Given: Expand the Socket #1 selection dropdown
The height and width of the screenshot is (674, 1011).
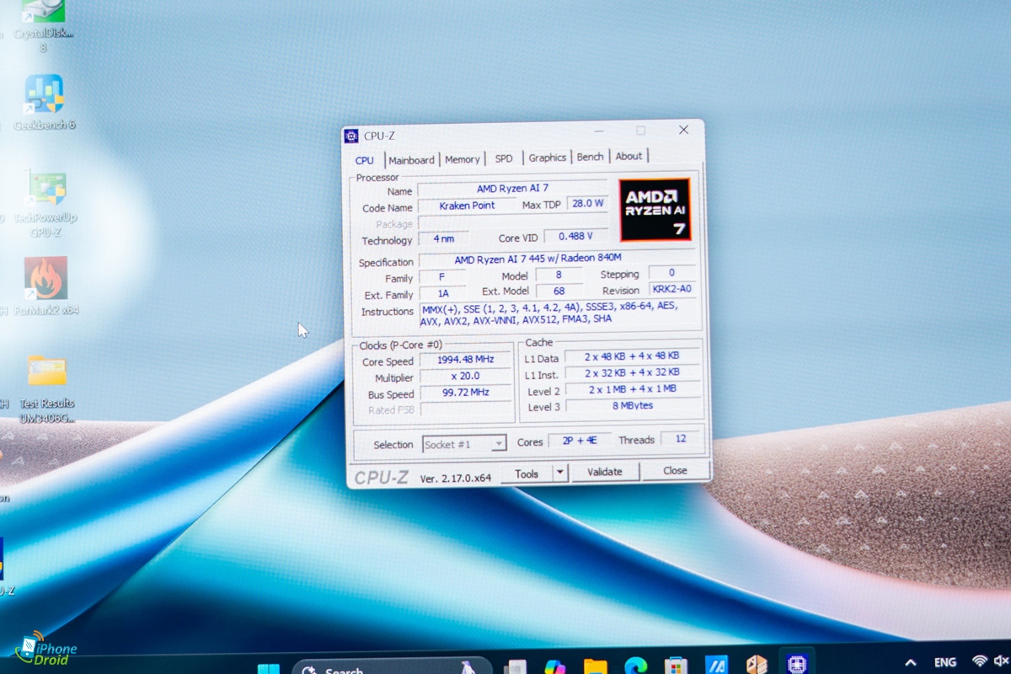Looking at the screenshot, I should coord(498,443).
